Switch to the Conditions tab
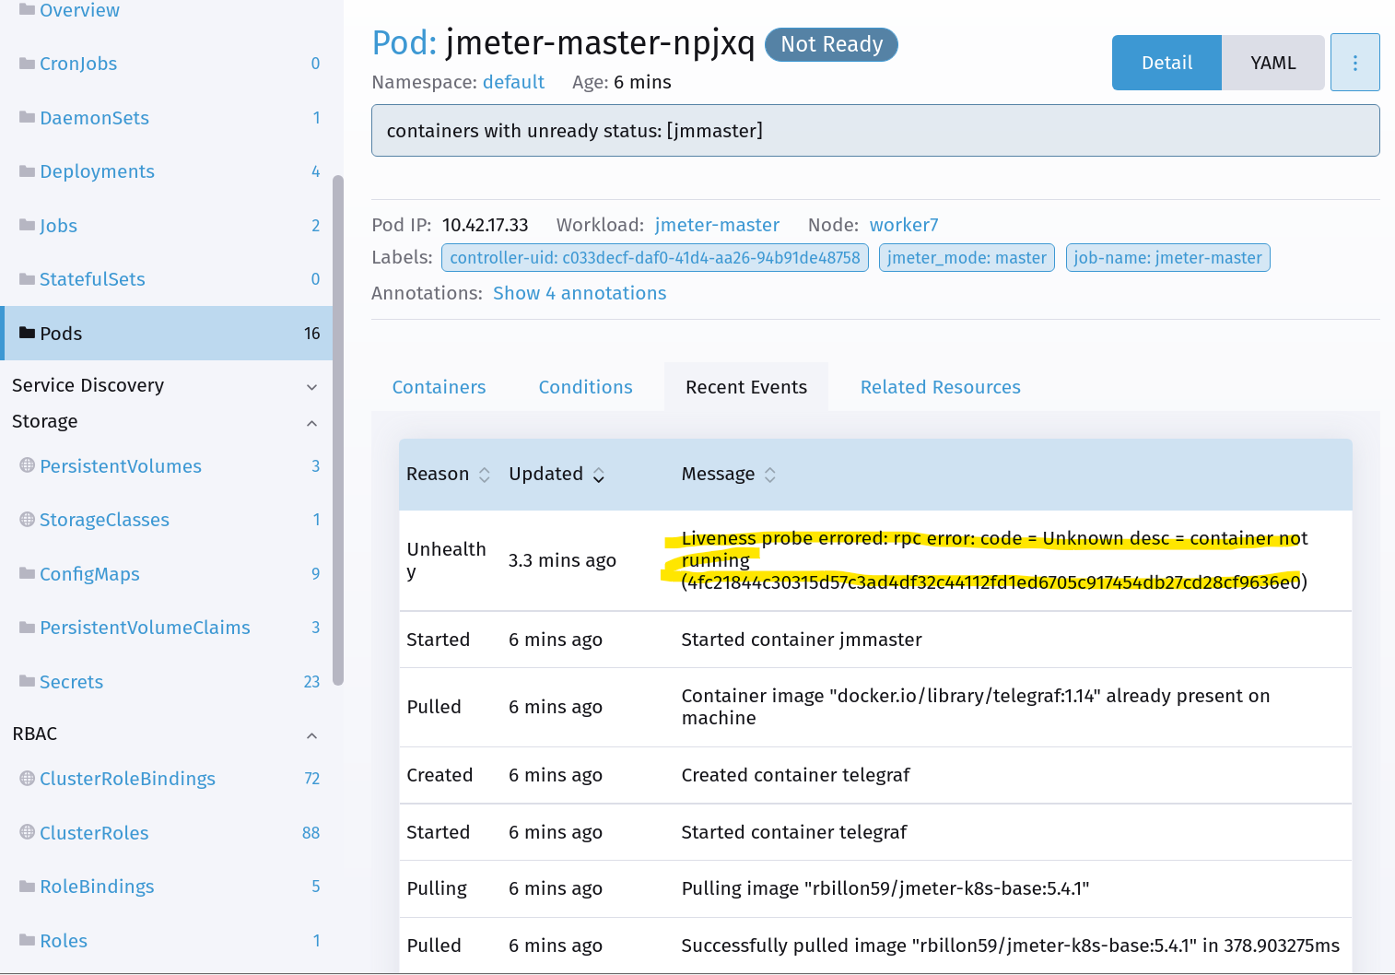Screen dimensions: 1395x975 point(585,386)
